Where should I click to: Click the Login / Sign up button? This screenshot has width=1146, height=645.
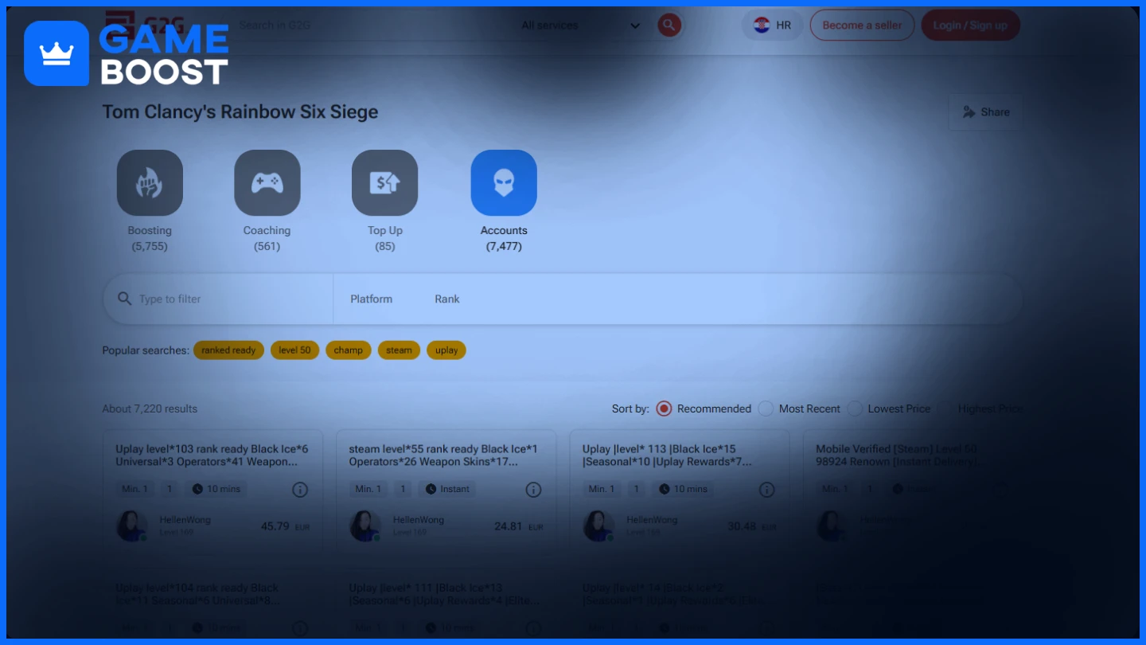(x=970, y=25)
